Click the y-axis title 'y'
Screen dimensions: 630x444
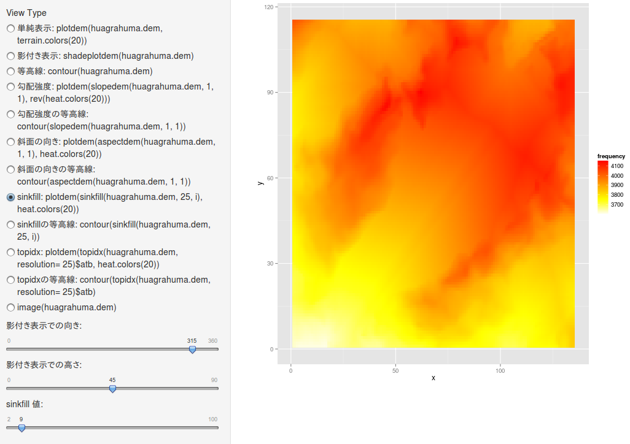(261, 183)
